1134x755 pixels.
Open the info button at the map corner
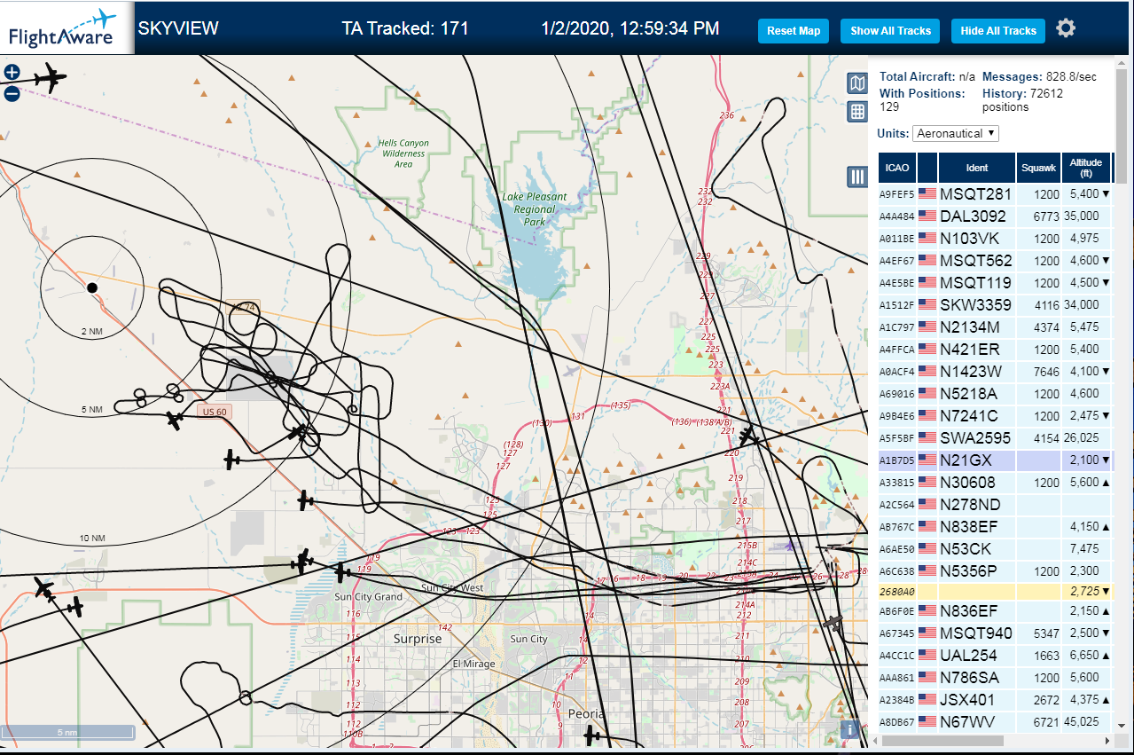click(849, 729)
